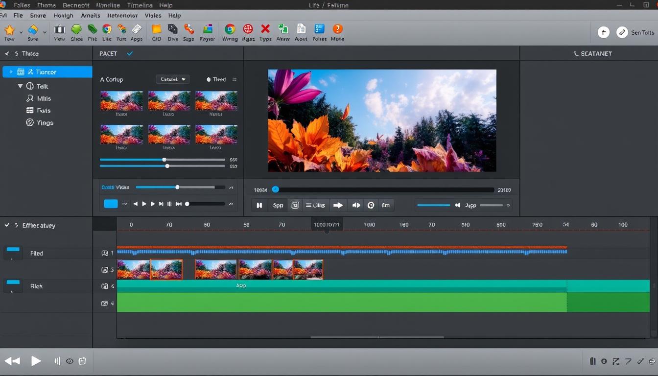This screenshot has width=658, height=376.
Task: Open the 'Caratel' dropdown
Action: pos(173,79)
